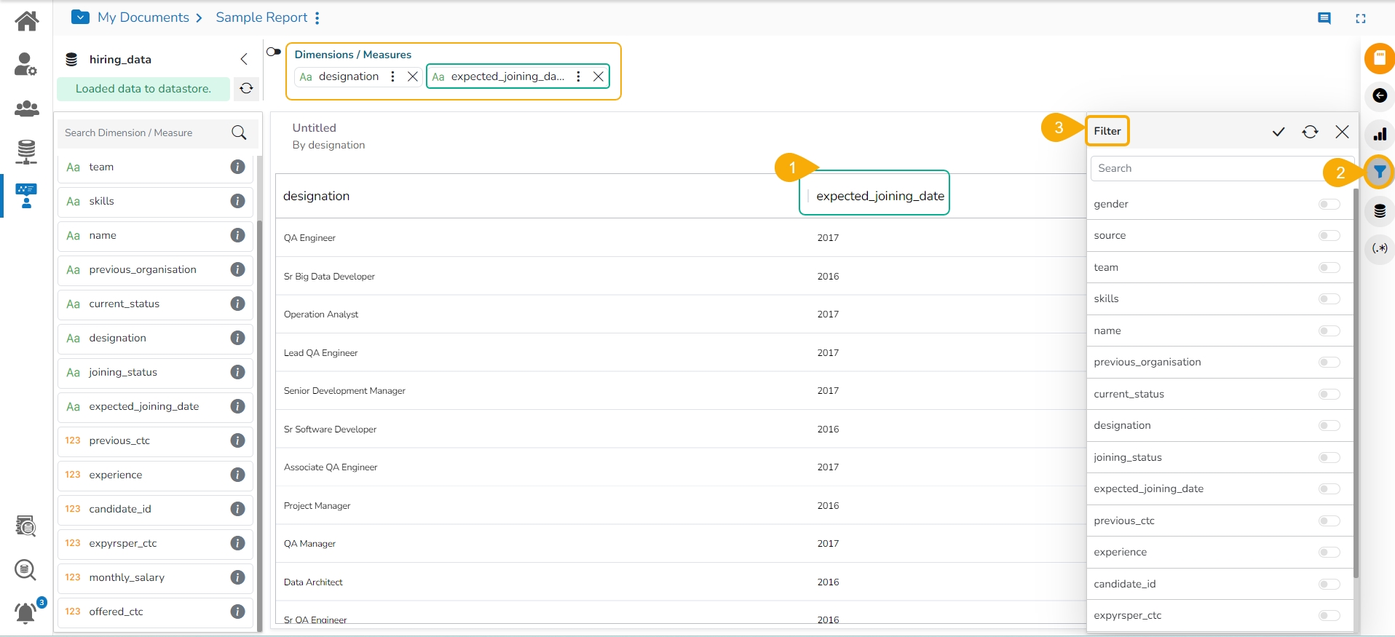Open options for expected_joining_date chip

pos(578,76)
